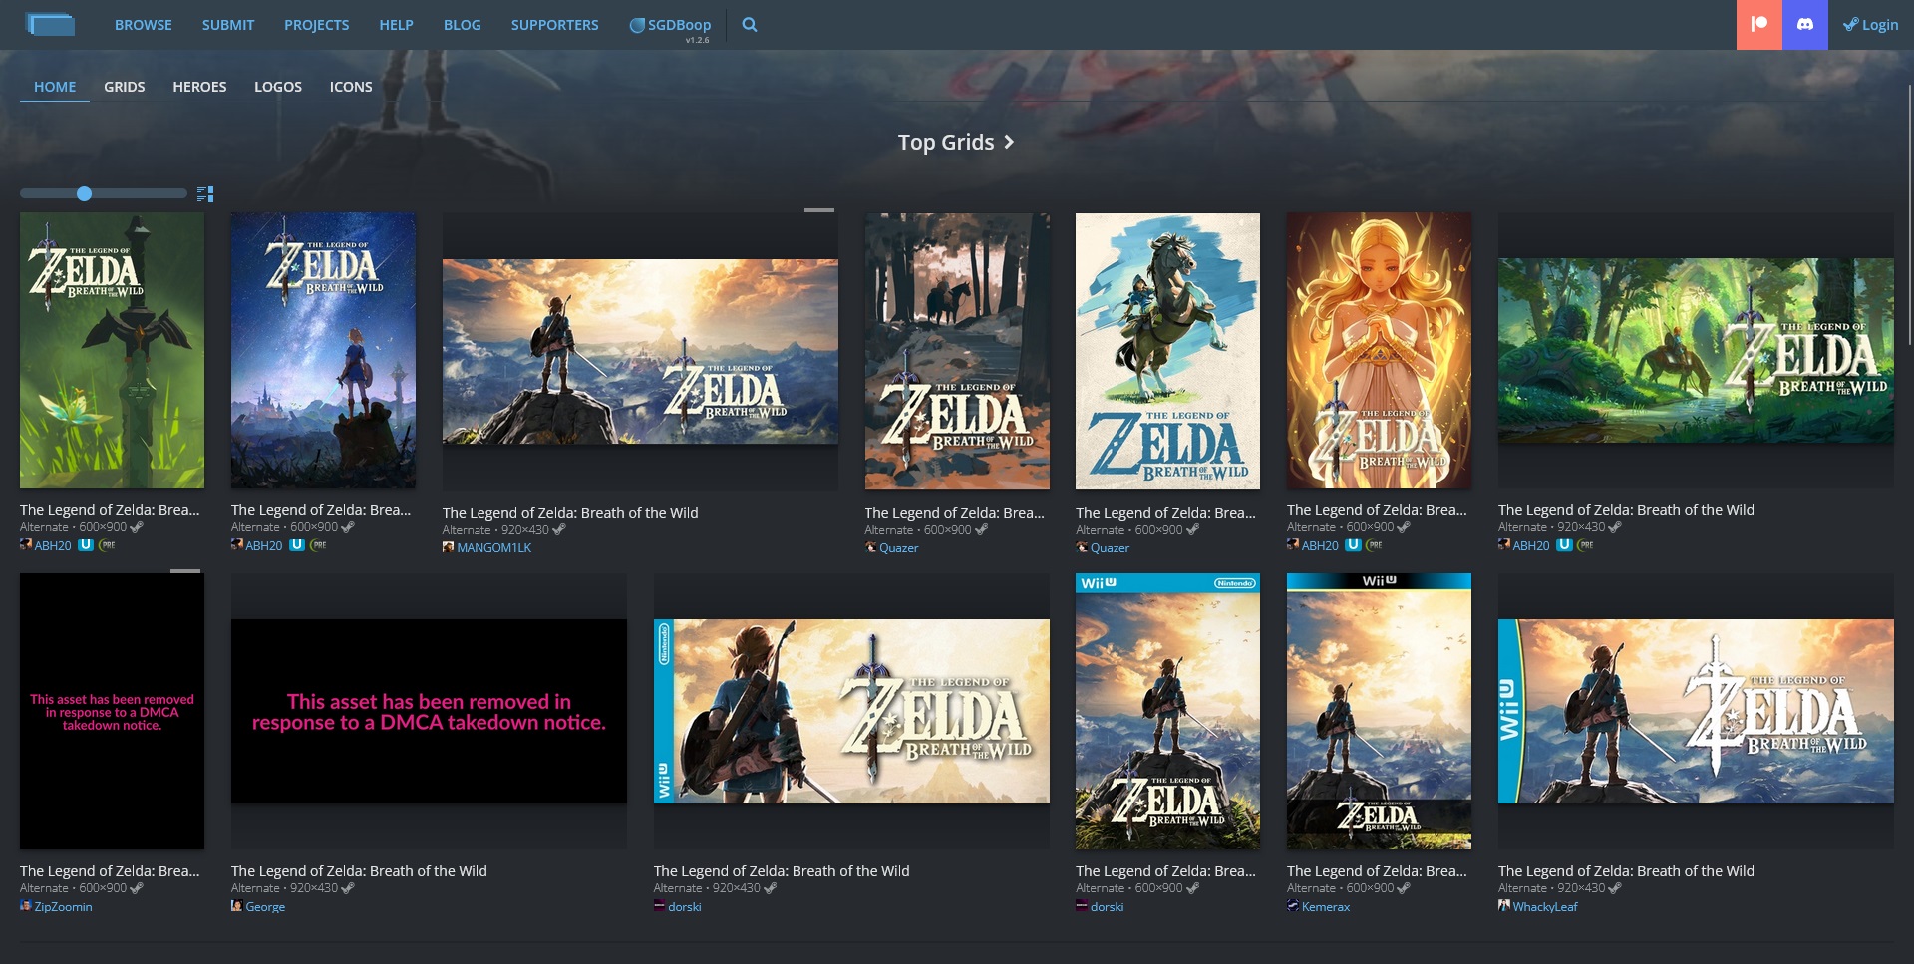The image size is (1914, 964).
Task: Click PRE badge under starry night grid
Action: coord(318,545)
